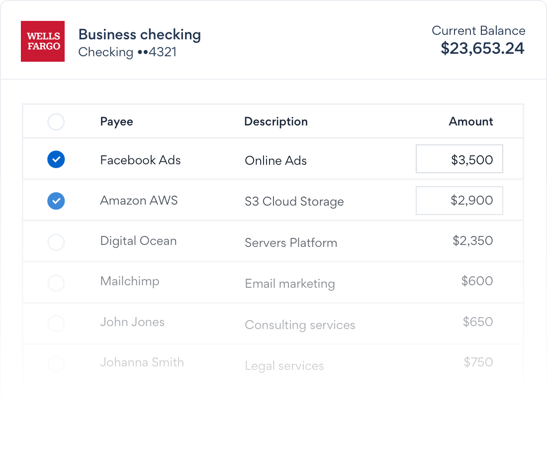Viewport: 547px width, 457px height.
Task: Enable the John Jones payment checkbox
Action: coord(56,324)
